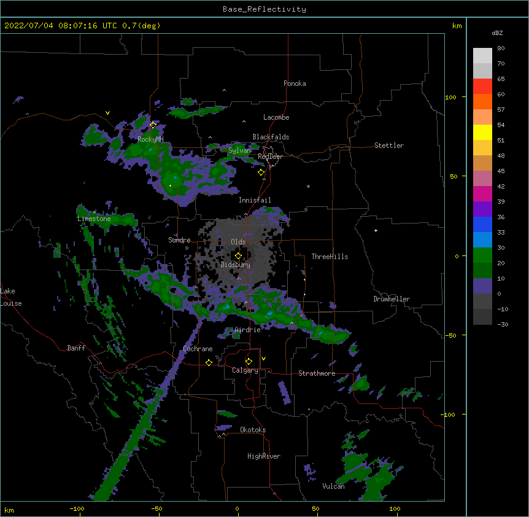Click the asterisk marker east of Innisfail

(308, 186)
